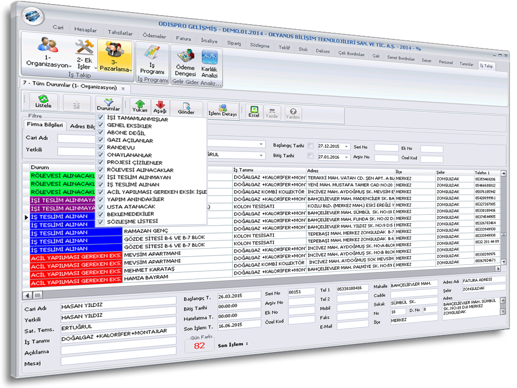
Task: Toggle RANDEVU checkbox
Action: tap(101, 147)
